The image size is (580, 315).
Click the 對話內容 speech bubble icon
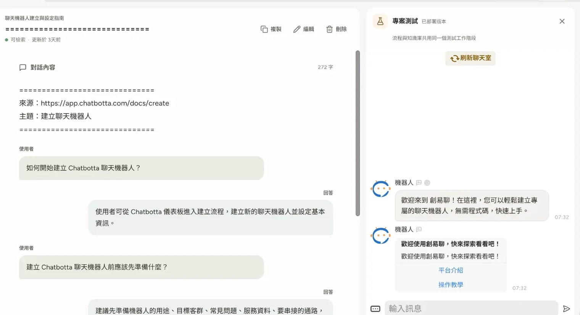click(x=23, y=67)
